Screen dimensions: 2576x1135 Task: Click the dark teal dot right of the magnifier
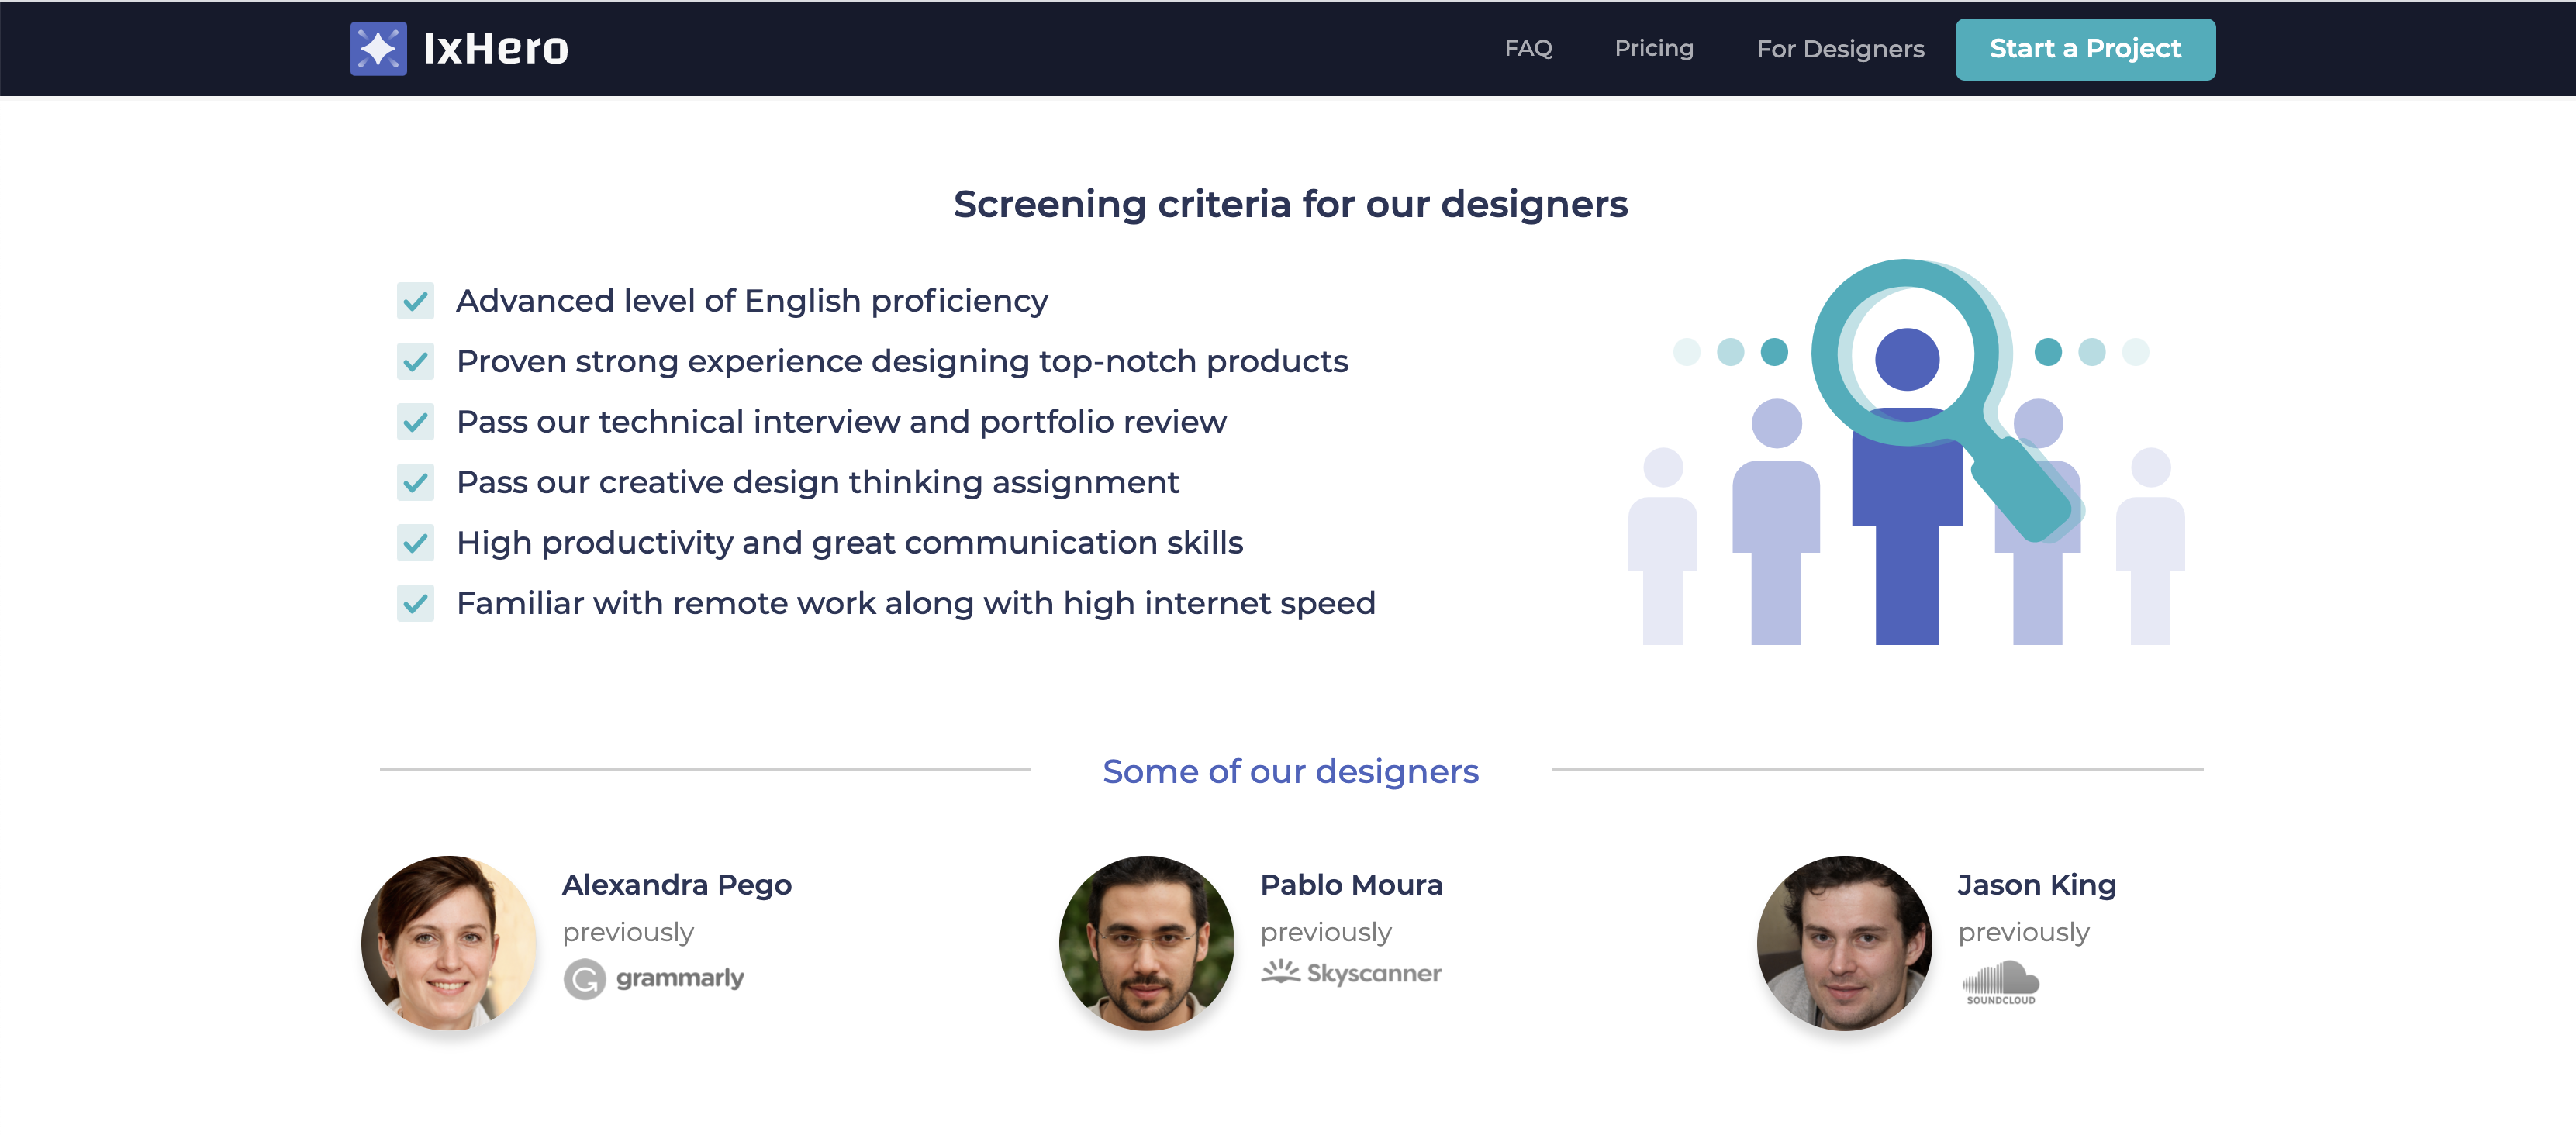pos(2048,352)
